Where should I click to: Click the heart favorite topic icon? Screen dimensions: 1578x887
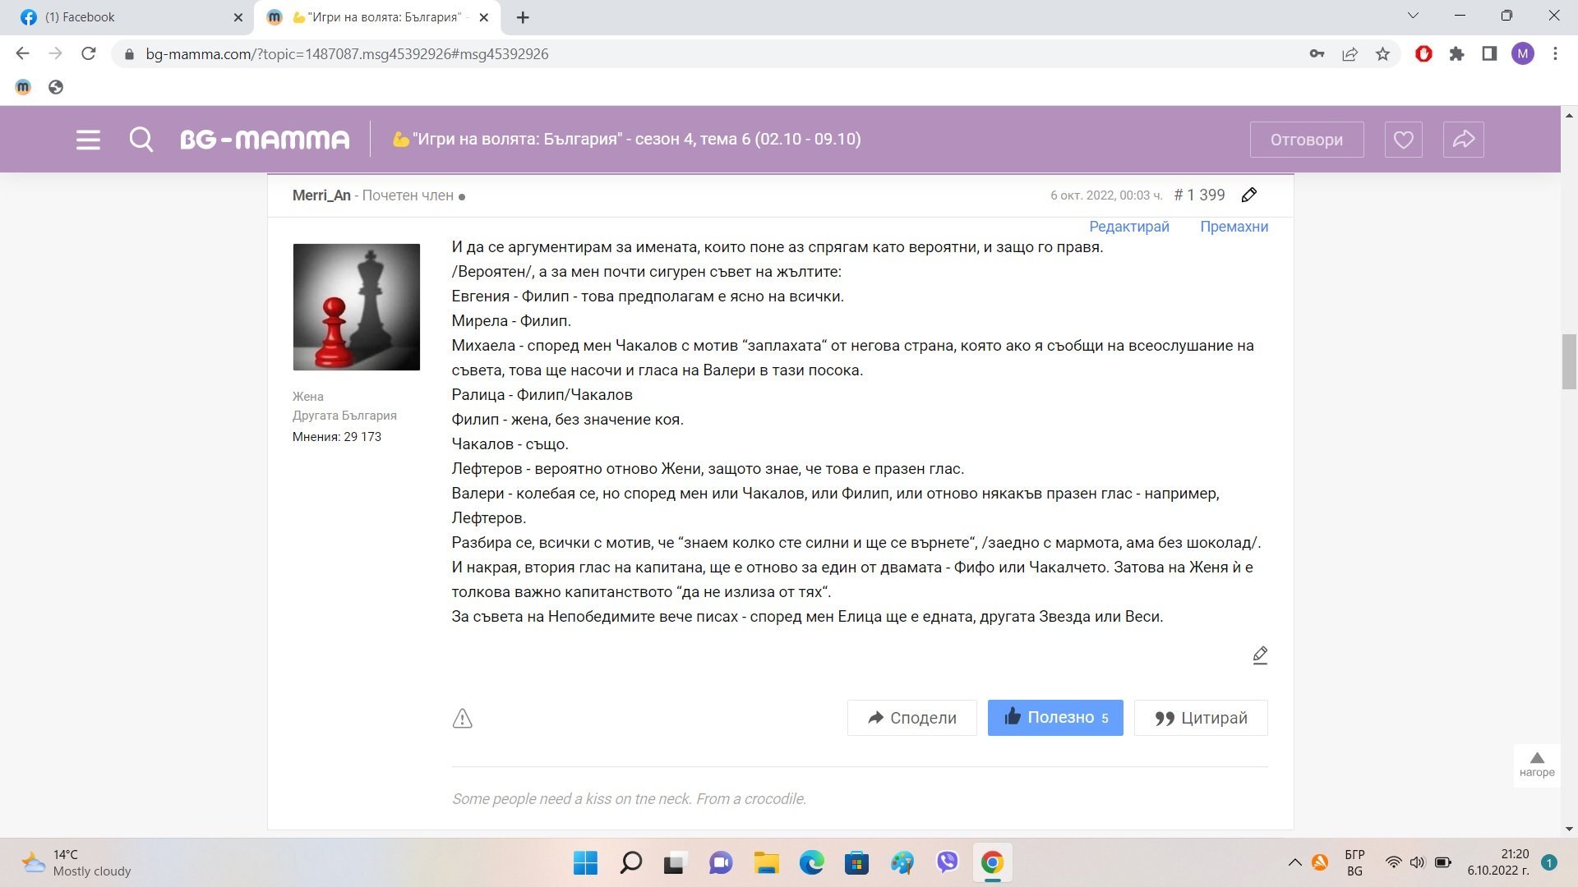[x=1403, y=140]
